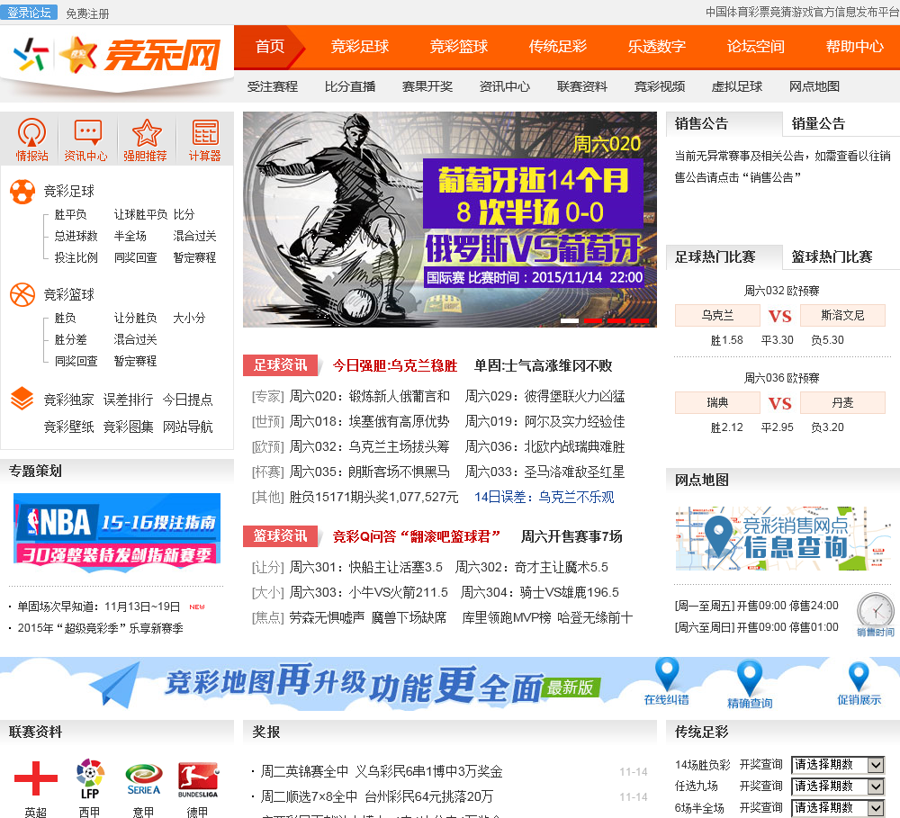Open news 周二英锦赛全中 义乌彩民6串1博中3万奖金
The height and width of the screenshot is (818, 900).
tap(382, 771)
